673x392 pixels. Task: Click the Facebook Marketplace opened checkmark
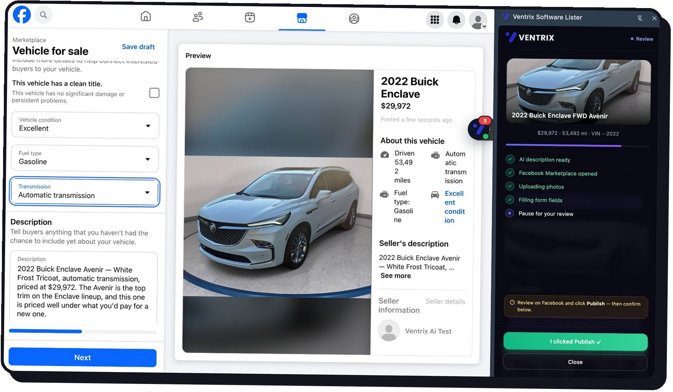click(x=510, y=172)
